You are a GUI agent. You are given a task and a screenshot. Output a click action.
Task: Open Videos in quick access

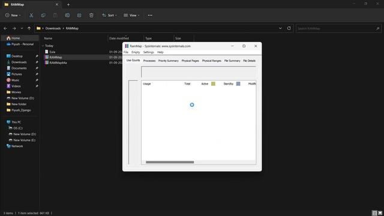tap(13, 86)
